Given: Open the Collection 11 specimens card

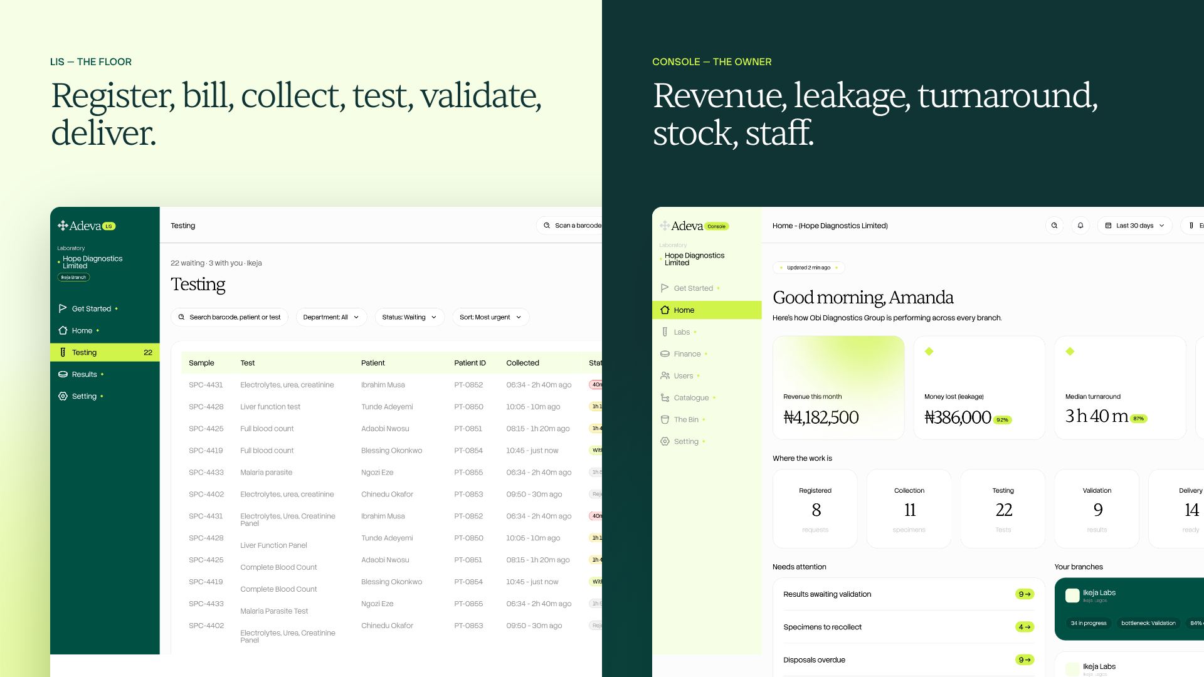Looking at the screenshot, I should click(909, 509).
